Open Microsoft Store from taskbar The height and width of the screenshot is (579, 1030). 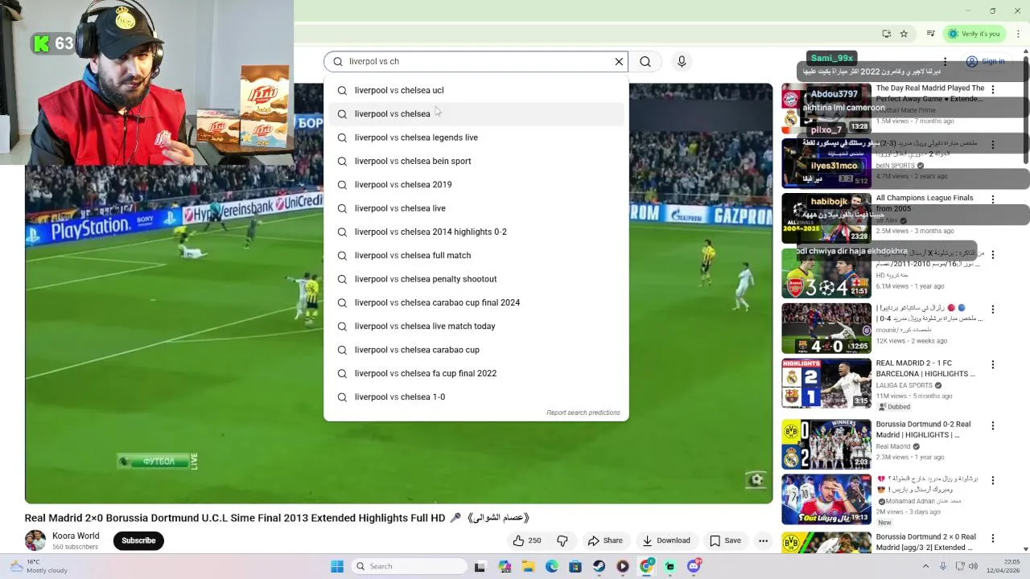point(575,566)
